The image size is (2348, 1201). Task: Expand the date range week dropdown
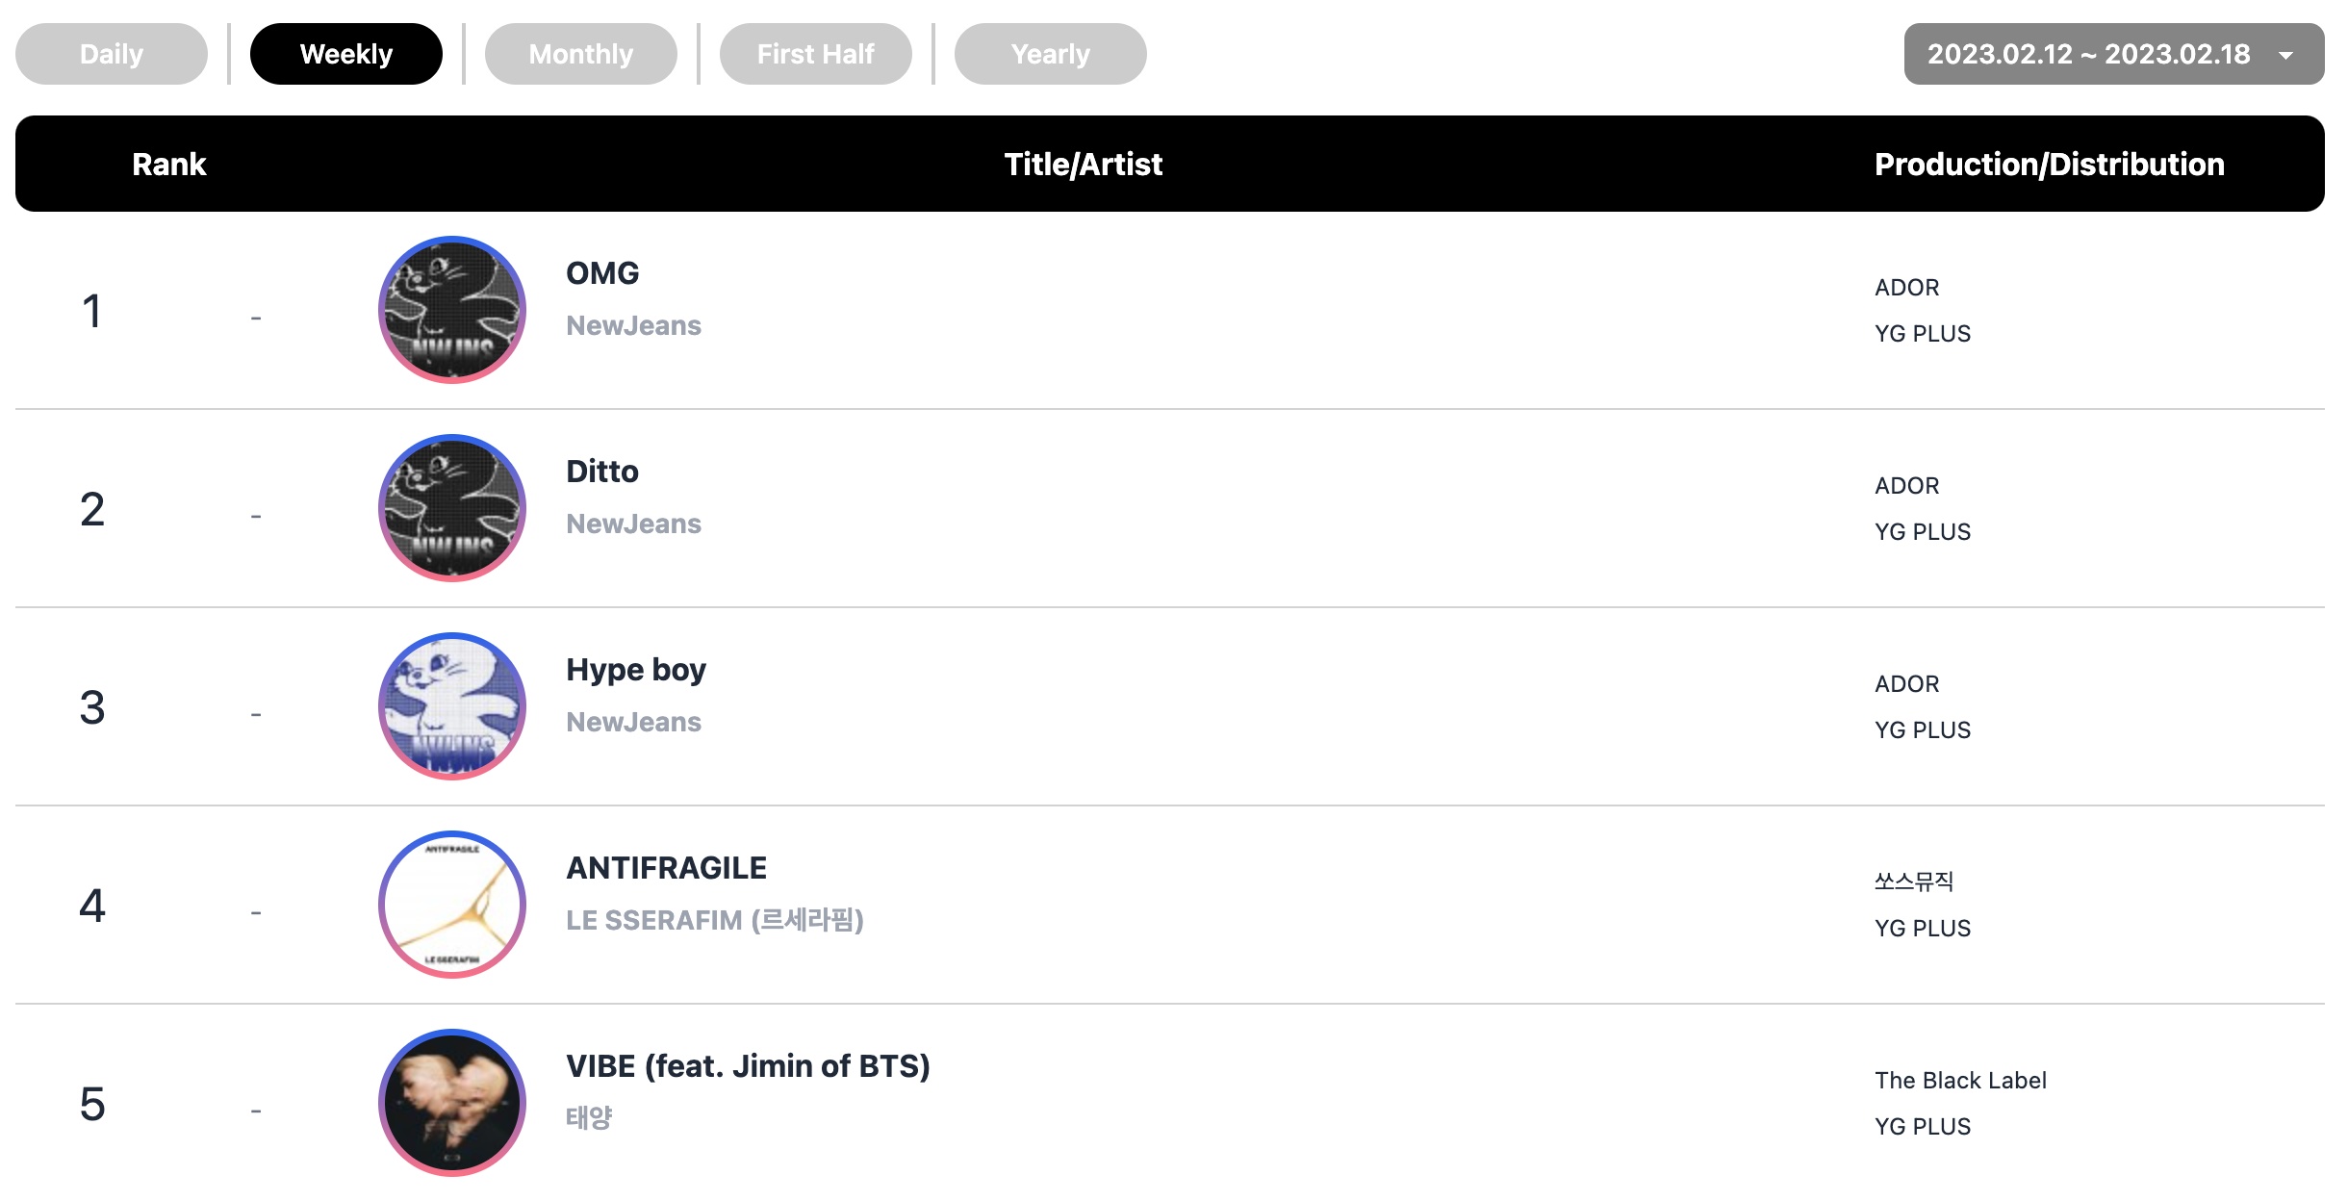pyautogui.click(x=2114, y=54)
